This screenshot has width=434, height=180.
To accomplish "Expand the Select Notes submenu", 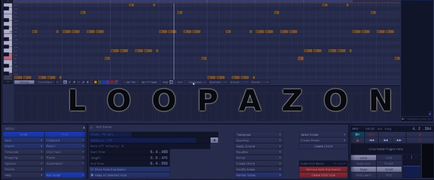I will pos(323,135).
